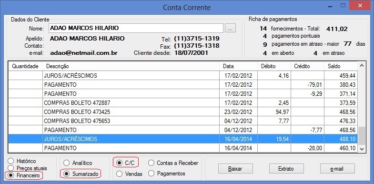Screen dimensions: 374x184
Task: Select PAGAMENTO row with crédito -79,01
Action: point(183,85)
